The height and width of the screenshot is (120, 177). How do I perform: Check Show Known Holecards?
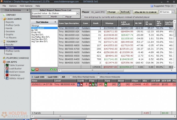tap(98, 77)
